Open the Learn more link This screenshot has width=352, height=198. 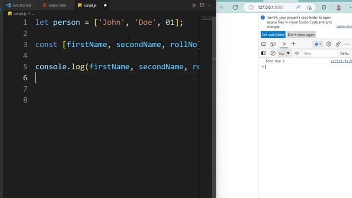click(344, 26)
